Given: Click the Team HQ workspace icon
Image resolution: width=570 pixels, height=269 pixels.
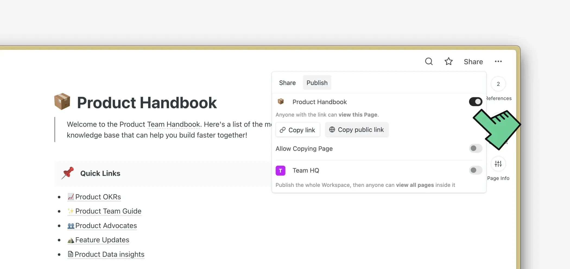Looking at the screenshot, I should [x=280, y=170].
